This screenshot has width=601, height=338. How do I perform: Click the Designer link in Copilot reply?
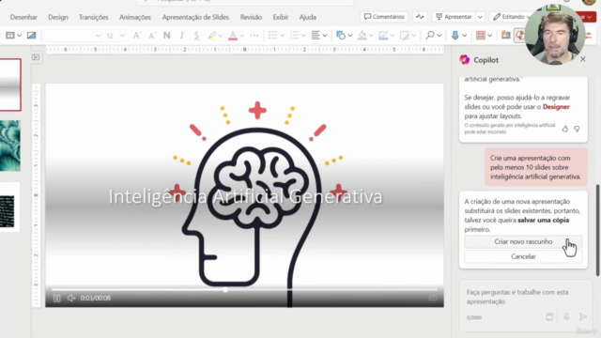click(556, 107)
